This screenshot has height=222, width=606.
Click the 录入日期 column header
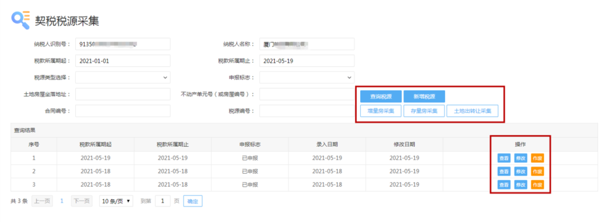327,145
